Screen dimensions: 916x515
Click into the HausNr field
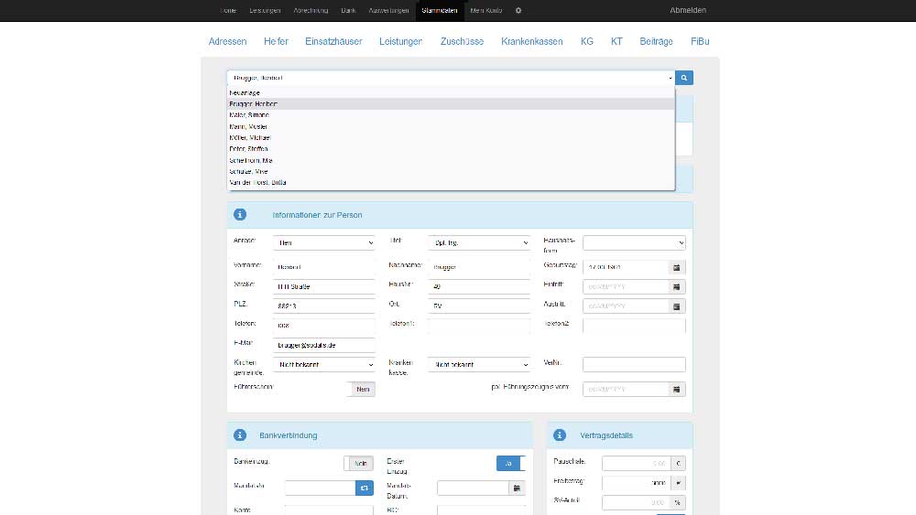pyautogui.click(x=479, y=287)
